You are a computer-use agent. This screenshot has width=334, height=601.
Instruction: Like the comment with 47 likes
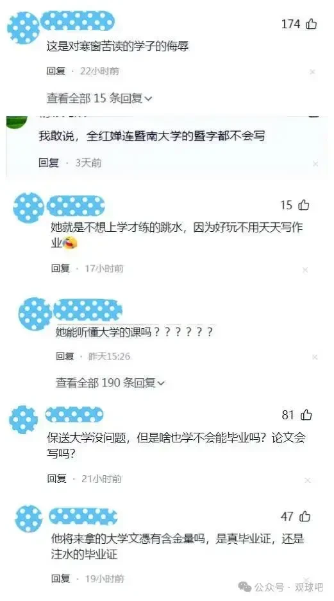click(305, 516)
